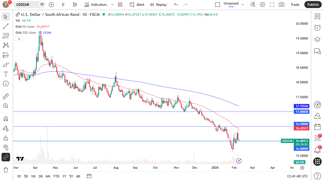Viewport: 323px width, 181px height.
Task: Take a chart snapshot with camera
Action: tap(281, 5)
